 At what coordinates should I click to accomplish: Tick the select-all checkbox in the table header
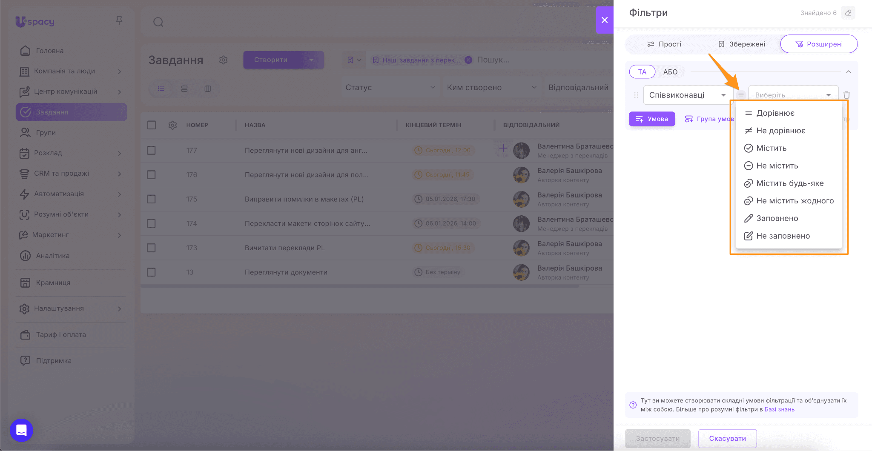pos(151,125)
